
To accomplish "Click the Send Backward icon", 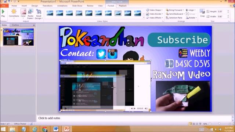I will click(167, 14).
